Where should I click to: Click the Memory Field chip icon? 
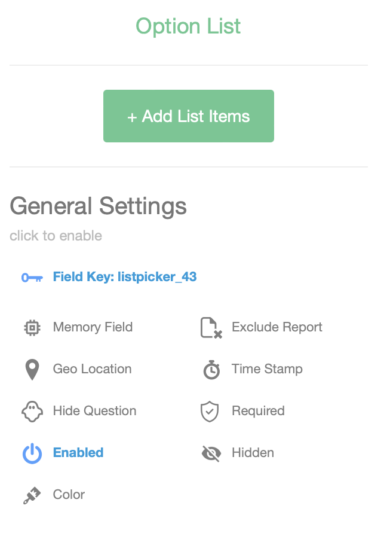[x=32, y=328]
